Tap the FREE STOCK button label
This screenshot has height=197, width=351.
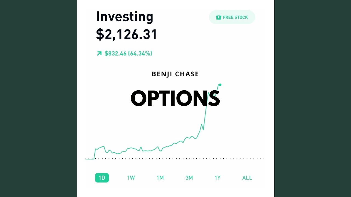[x=235, y=17]
